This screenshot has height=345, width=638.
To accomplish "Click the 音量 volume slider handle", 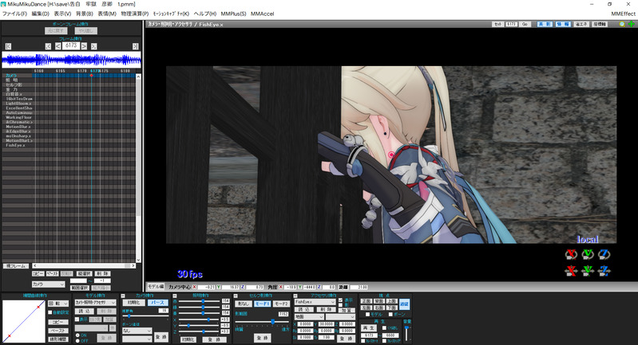I will 406,327.
